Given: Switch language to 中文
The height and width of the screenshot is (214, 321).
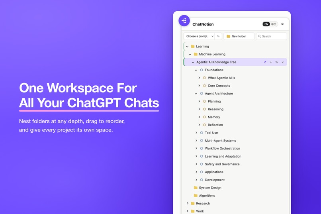Looking at the screenshot, I should click(274, 24).
